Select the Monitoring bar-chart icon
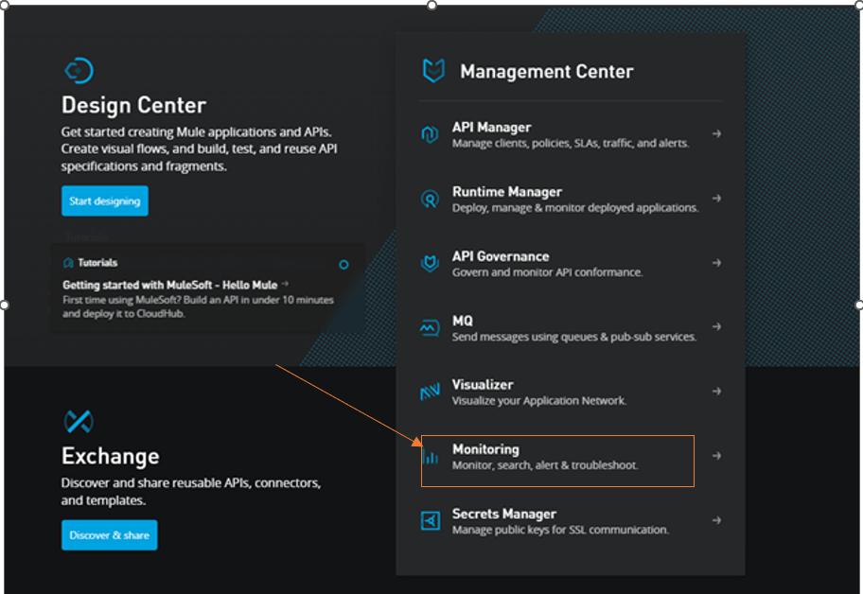 coord(431,456)
